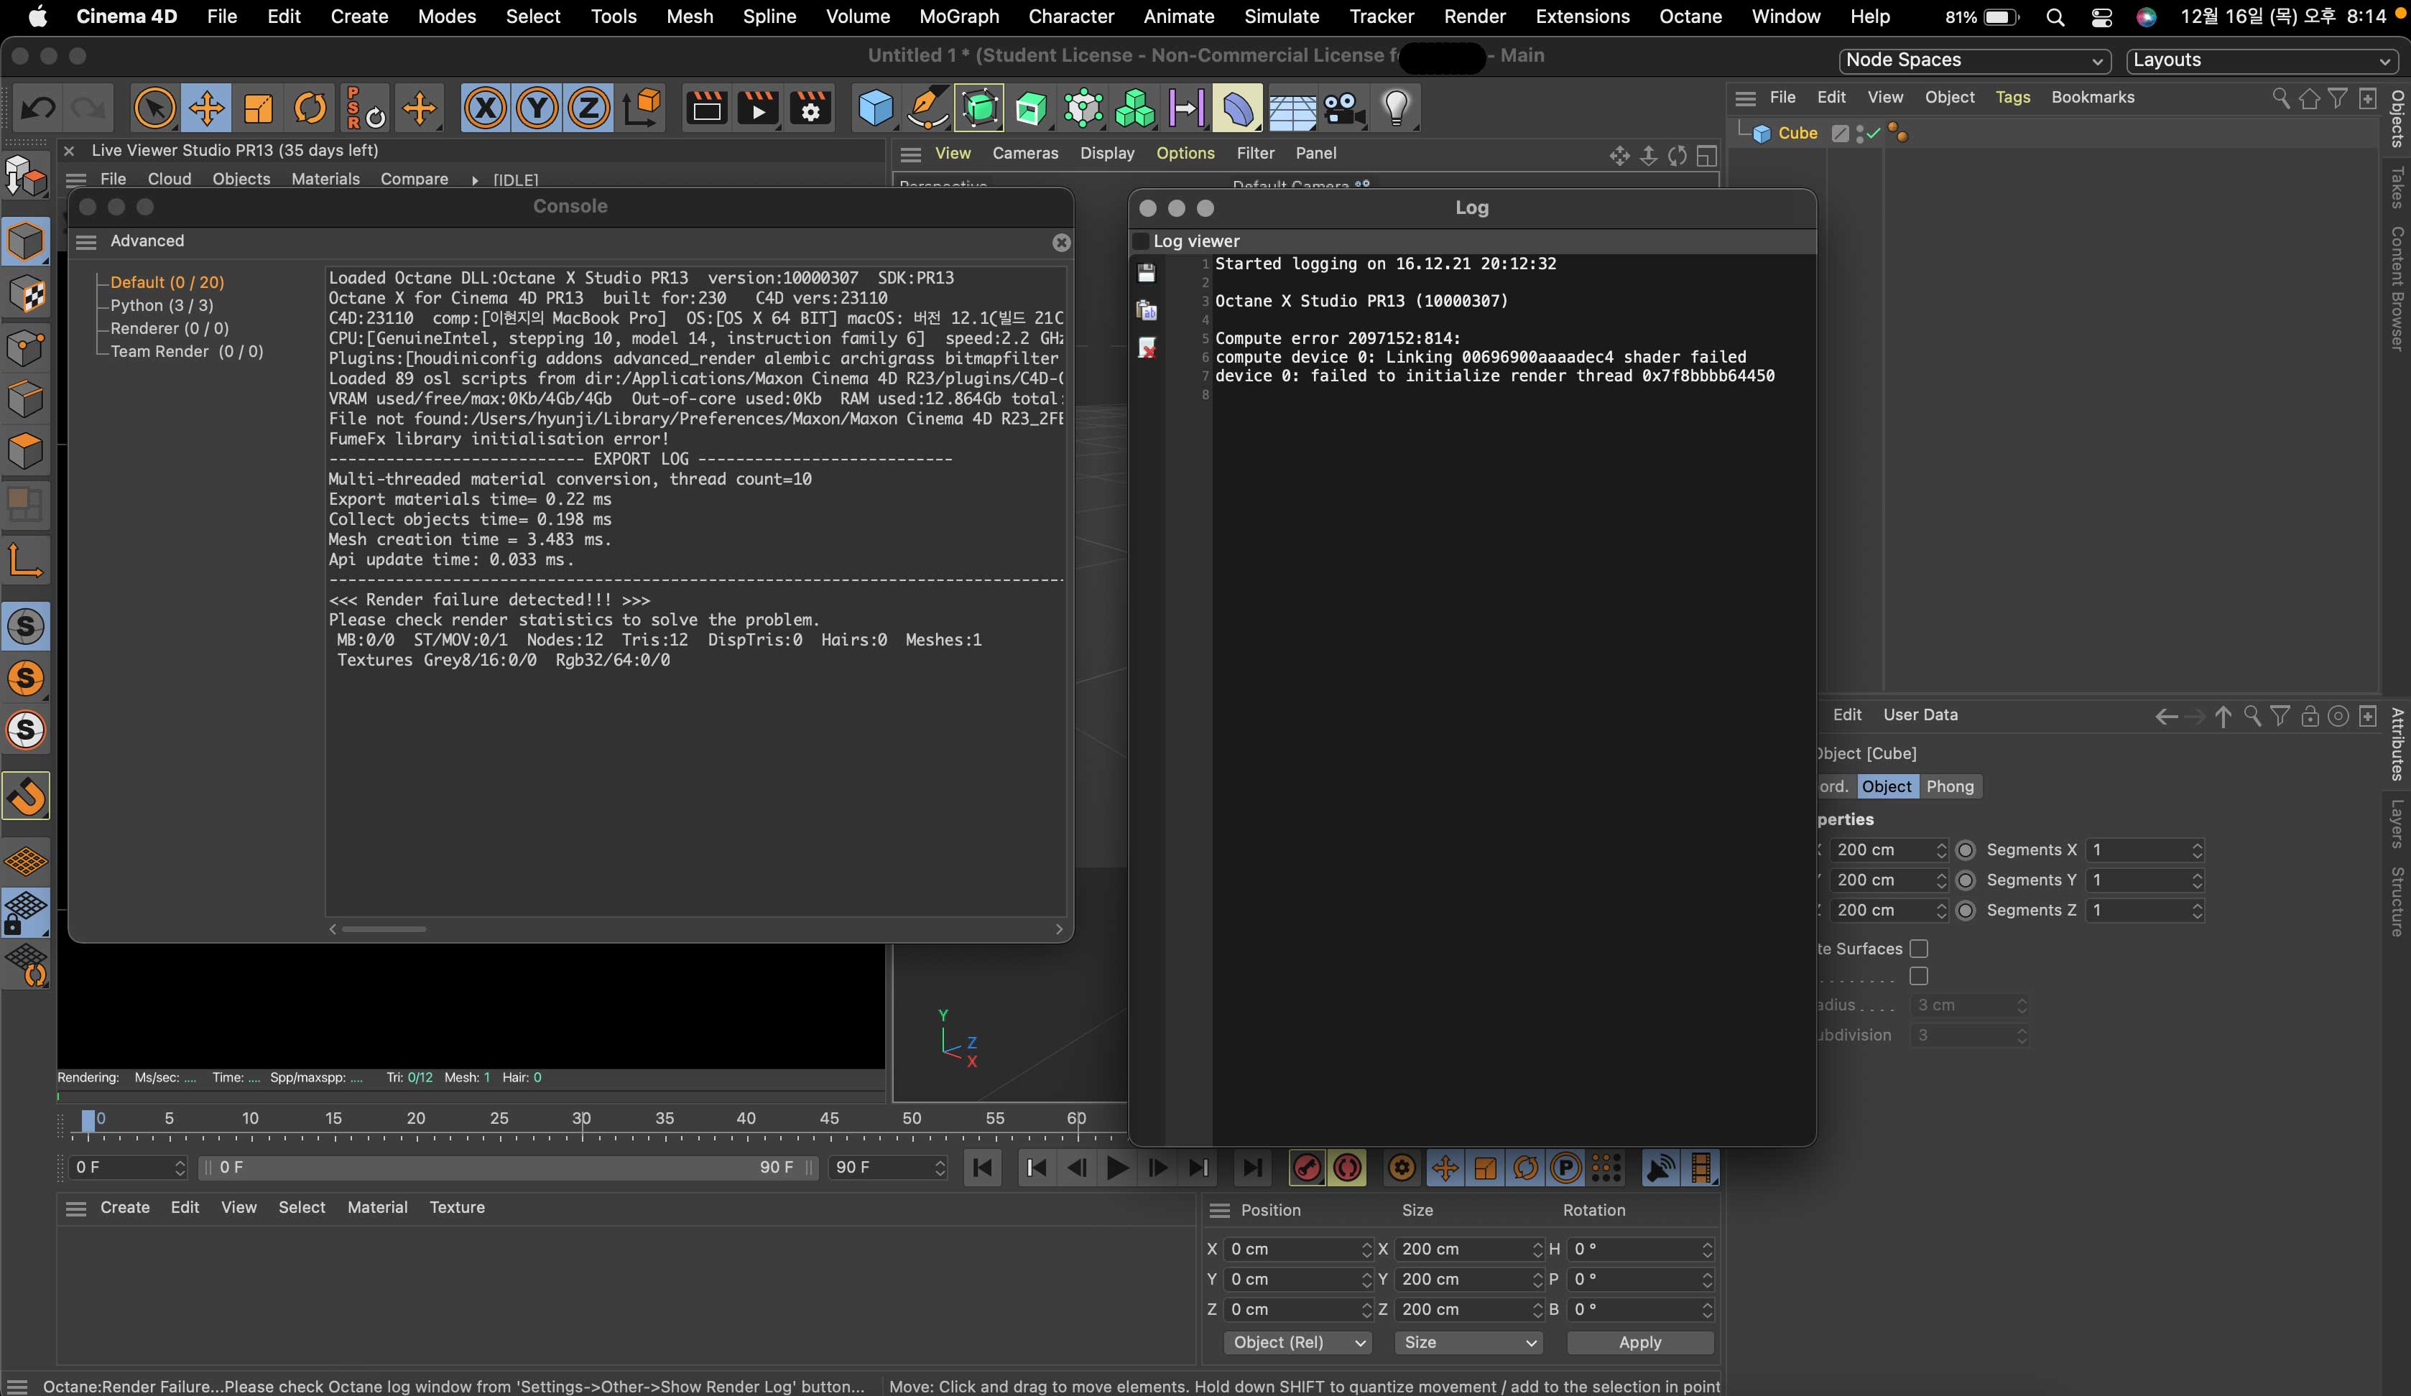Click the Save log disk icon

1146,272
